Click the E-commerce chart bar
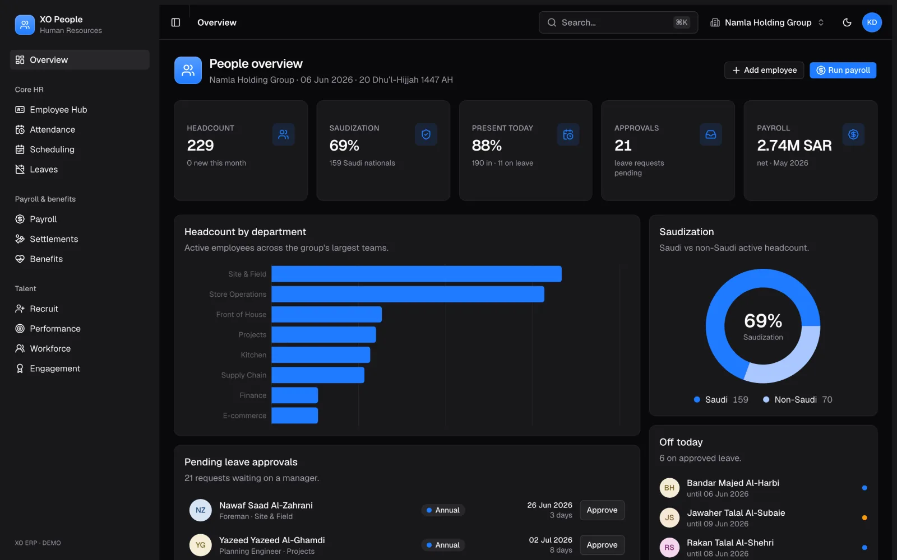Viewport: 897px width, 560px height. [x=295, y=416]
